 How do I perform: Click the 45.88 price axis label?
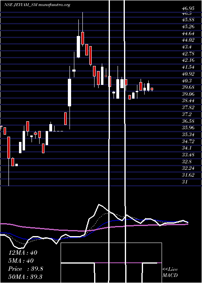188,20
